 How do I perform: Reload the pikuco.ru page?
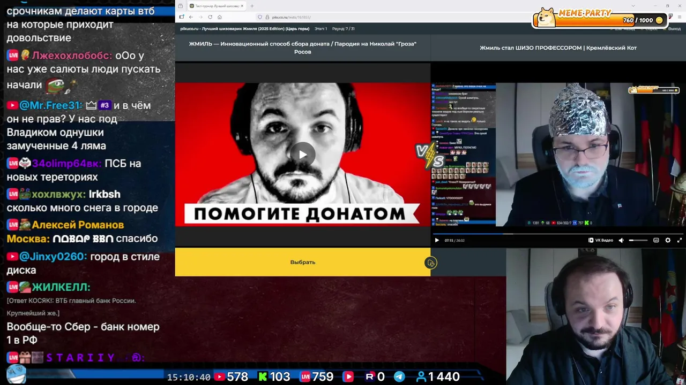coord(210,17)
